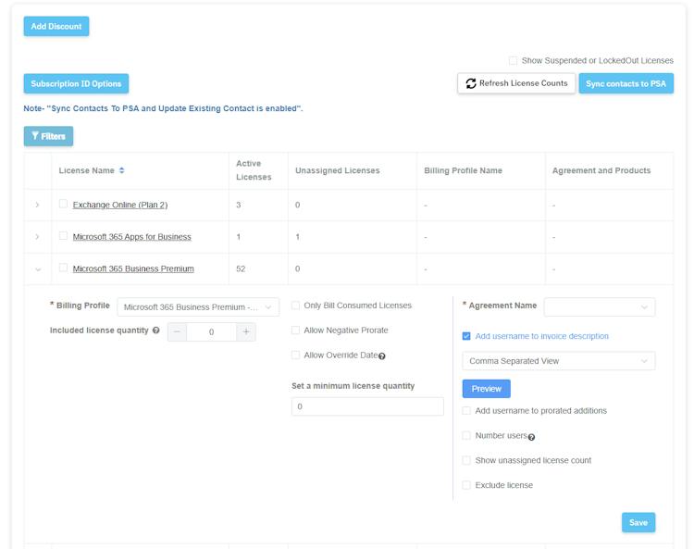694x549 pixels.
Task: Enable Add username to prorated additions
Action: [x=466, y=411]
